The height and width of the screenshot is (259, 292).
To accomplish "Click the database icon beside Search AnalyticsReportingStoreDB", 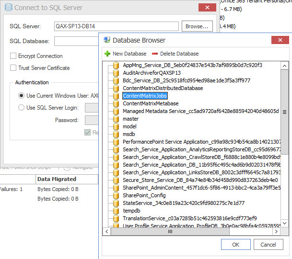I will (116, 149).
